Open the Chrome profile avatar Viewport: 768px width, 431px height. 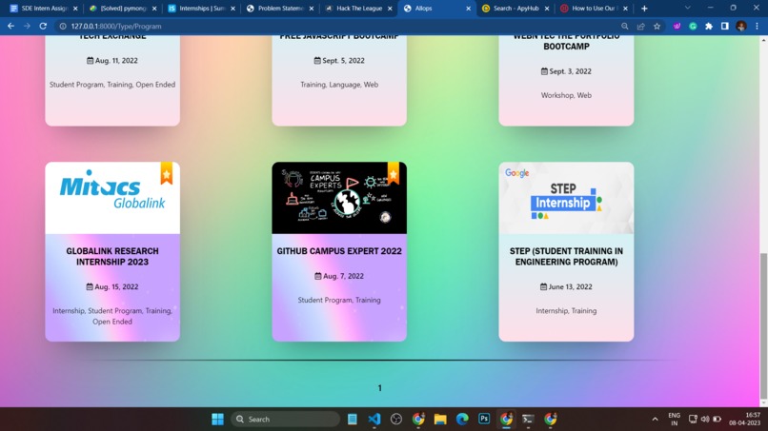[x=741, y=27]
